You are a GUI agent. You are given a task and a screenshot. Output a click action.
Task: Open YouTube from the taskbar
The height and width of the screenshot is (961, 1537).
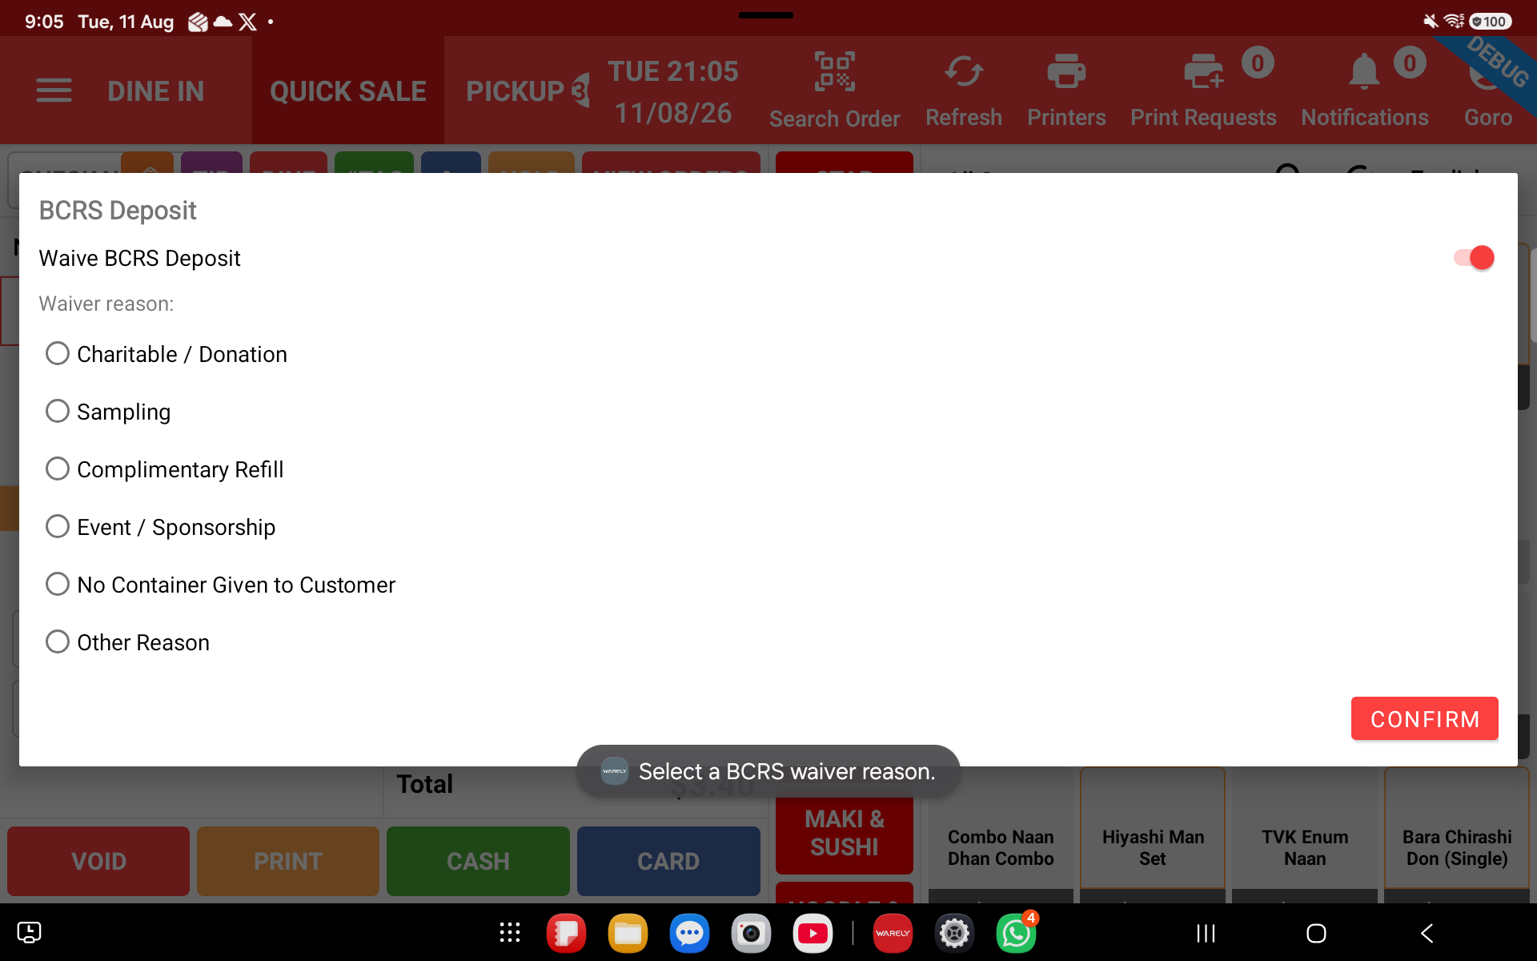click(x=813, y=933)
